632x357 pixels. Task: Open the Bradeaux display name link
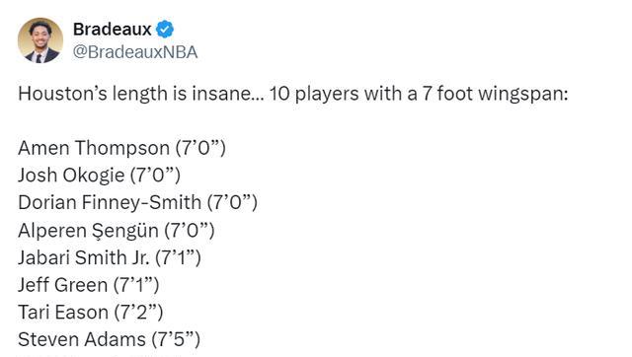(112, 29)
